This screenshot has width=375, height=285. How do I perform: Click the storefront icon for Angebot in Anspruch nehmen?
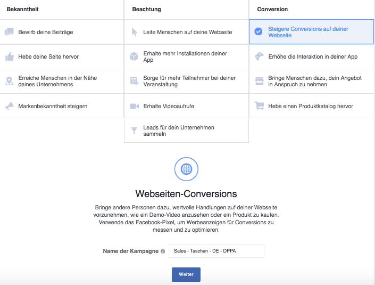click(x=259, y=81)
